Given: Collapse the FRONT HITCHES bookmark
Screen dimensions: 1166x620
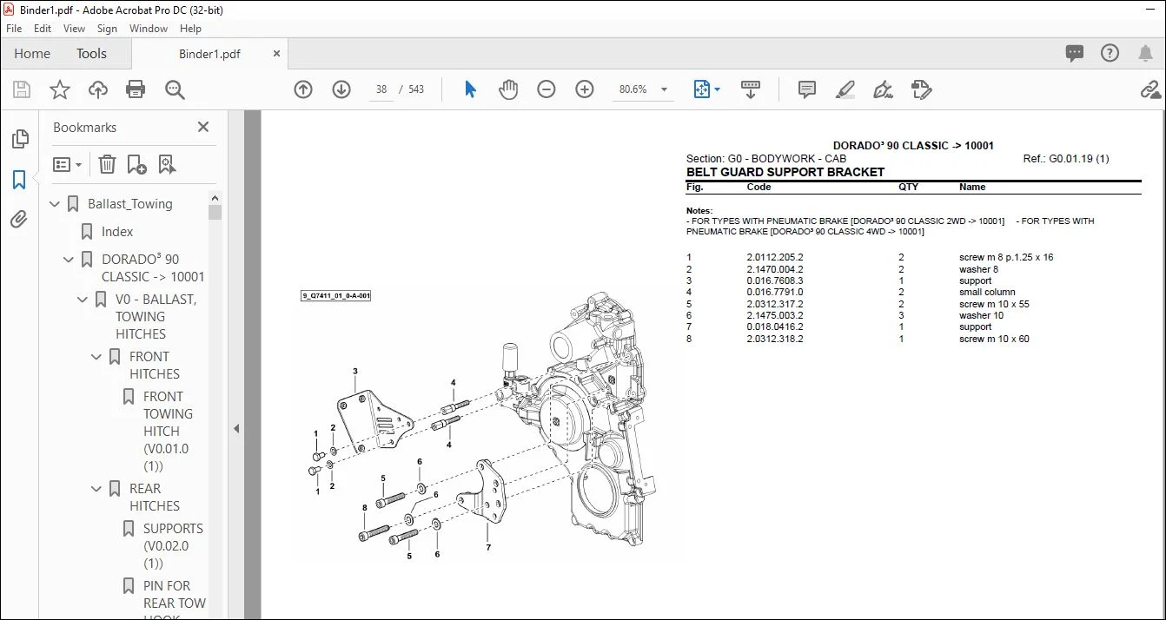Looking at the screenshot, I should click(x=97, y=357).
